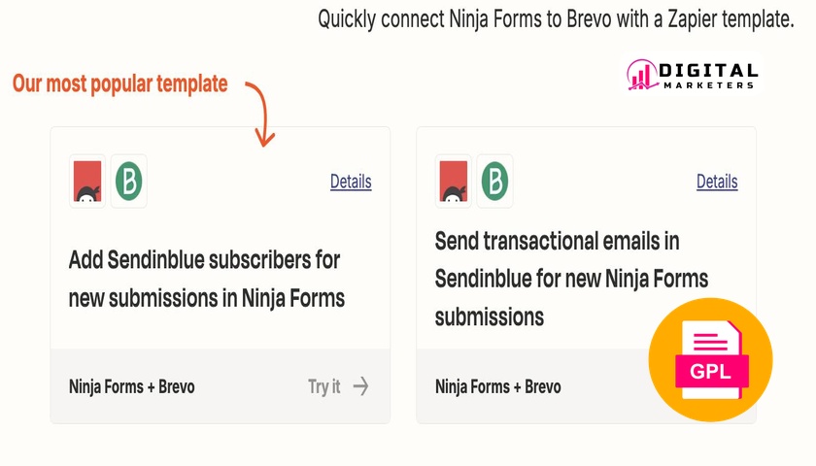Click Ninja Forms icon in right card
Viewport: 816px width, 466px height.
click(x=454, y=181)
